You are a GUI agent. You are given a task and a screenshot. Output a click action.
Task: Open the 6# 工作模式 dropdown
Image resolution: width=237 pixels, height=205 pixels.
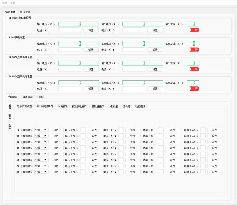click(40, 160)
